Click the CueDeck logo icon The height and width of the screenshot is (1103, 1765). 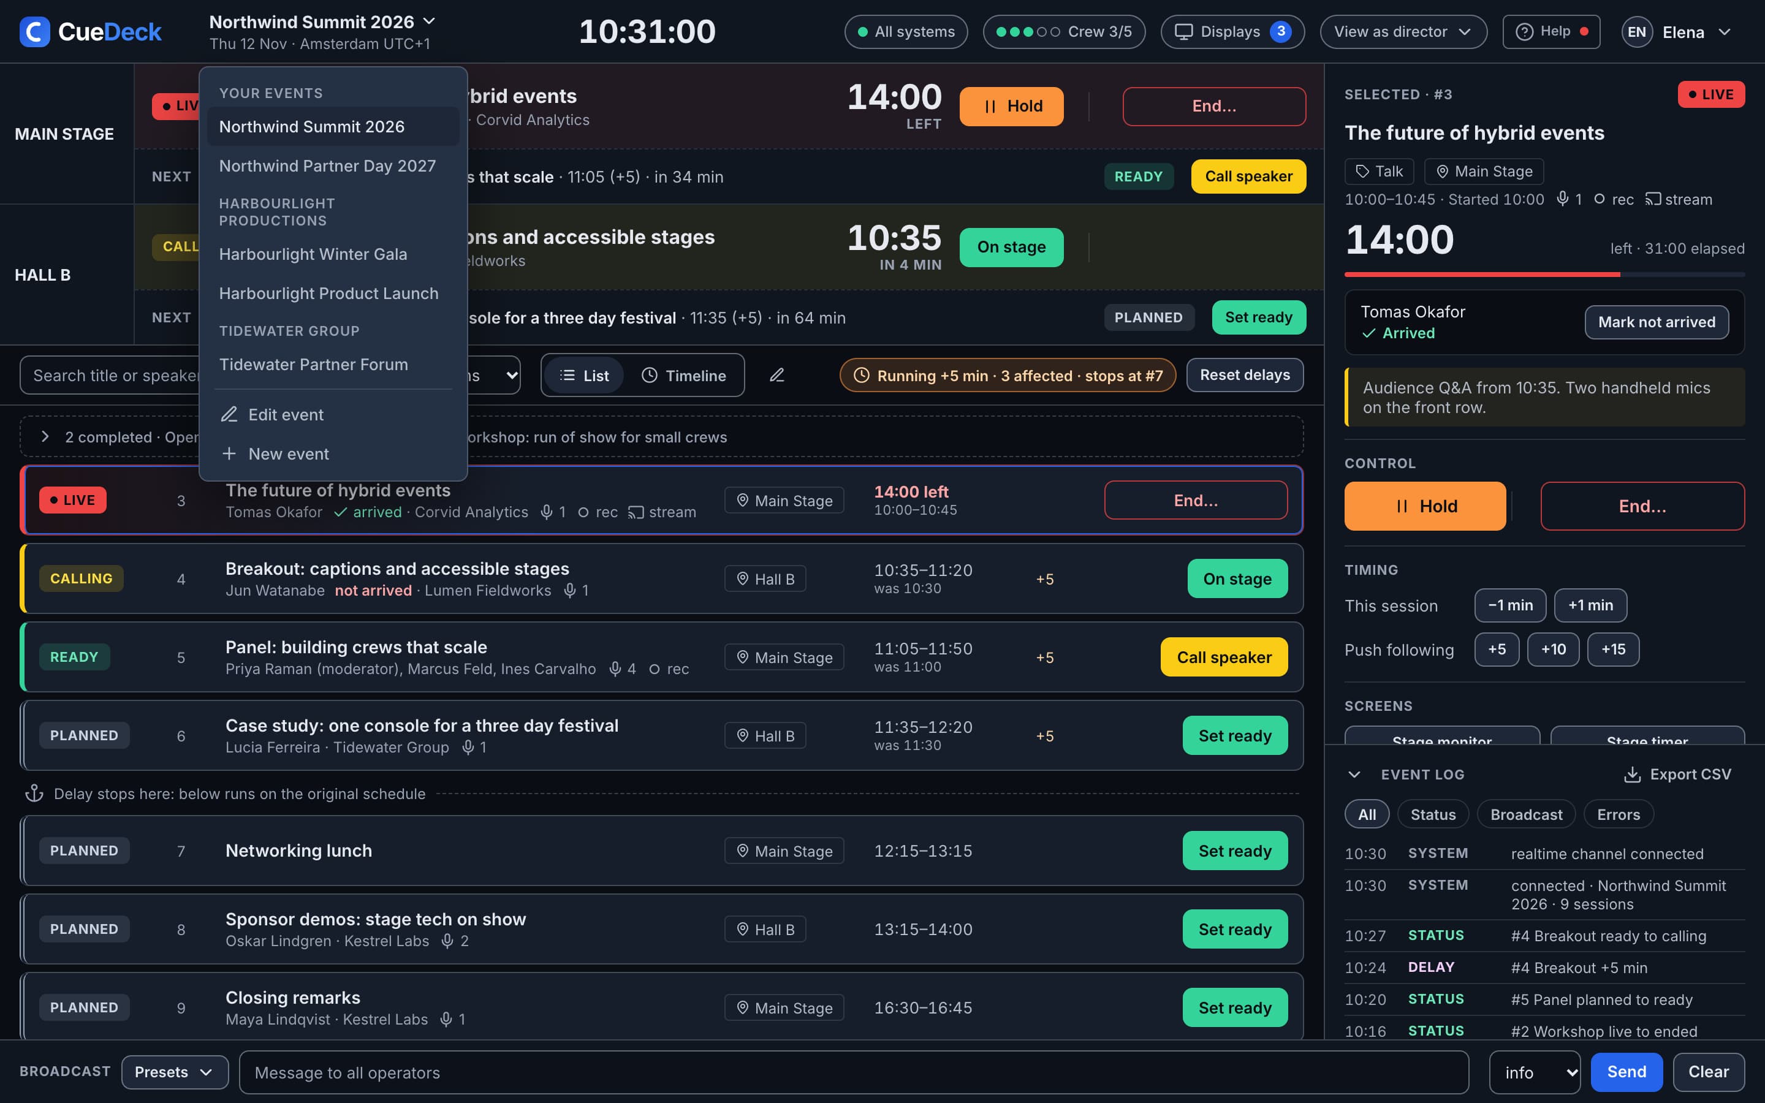coord(34,31)
